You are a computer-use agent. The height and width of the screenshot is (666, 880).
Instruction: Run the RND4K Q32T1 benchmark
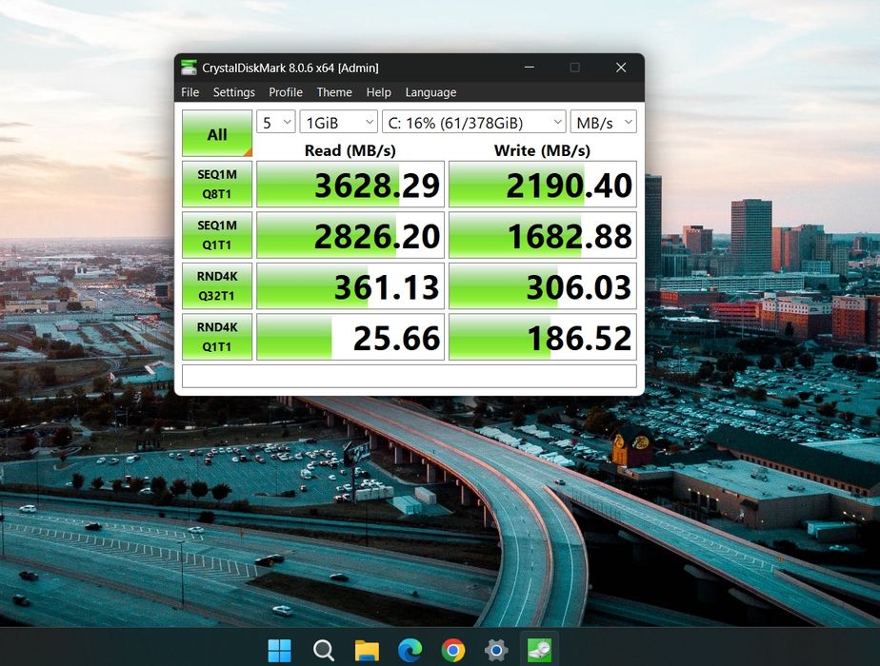217,286
